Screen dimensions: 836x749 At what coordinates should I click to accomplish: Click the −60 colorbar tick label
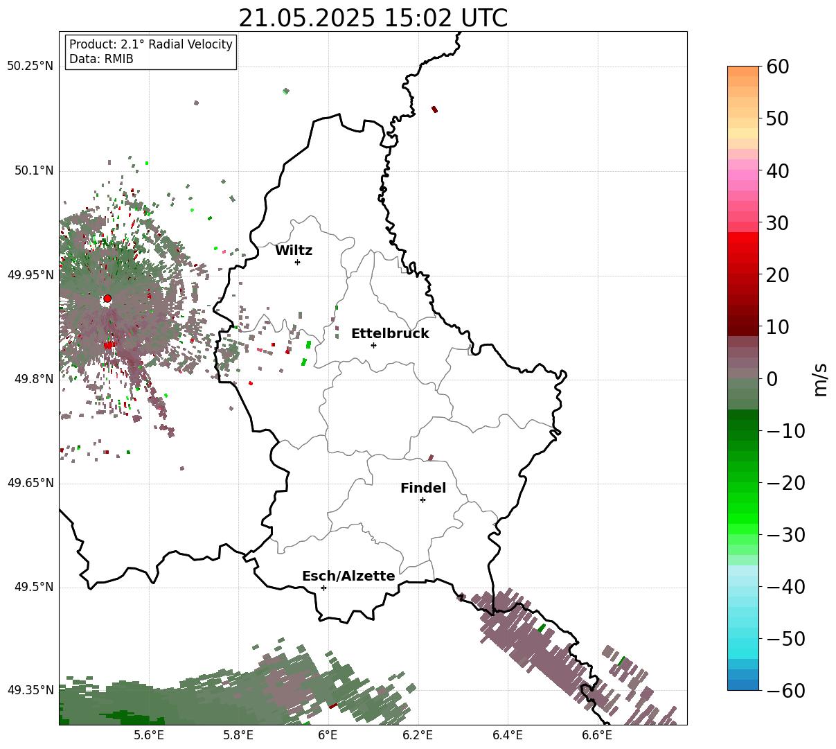point(785,690)
